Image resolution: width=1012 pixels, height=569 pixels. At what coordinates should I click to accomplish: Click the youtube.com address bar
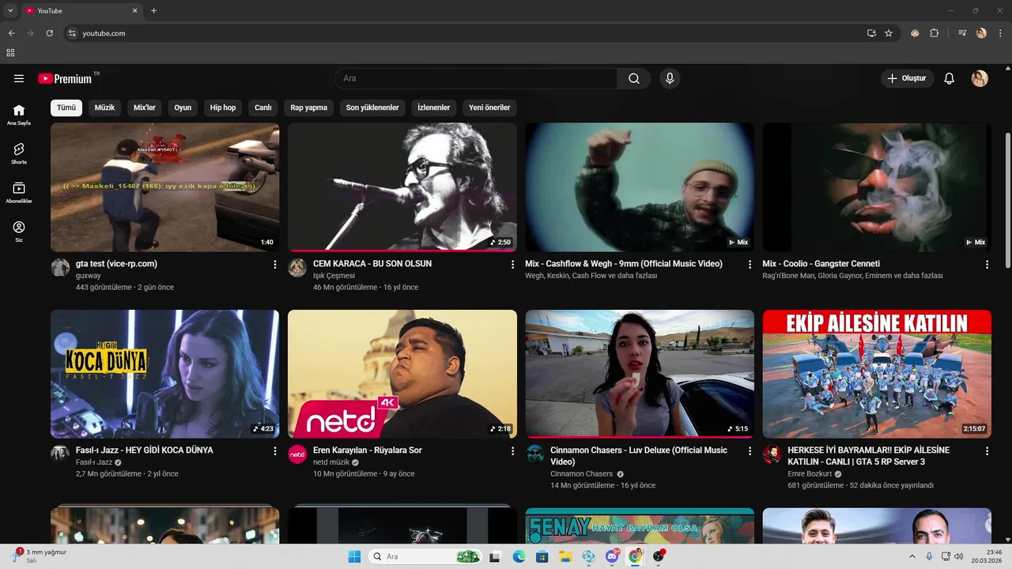click(466, 33)
